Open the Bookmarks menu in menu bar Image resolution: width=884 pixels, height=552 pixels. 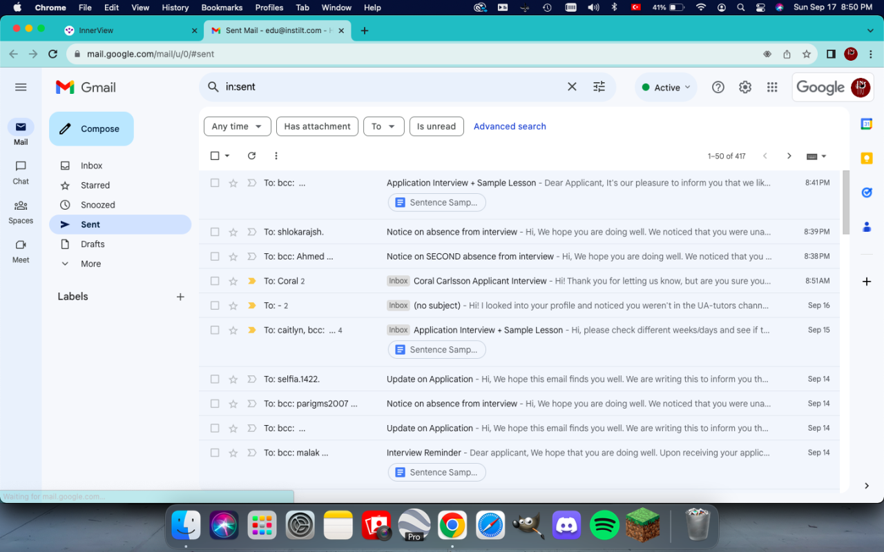tap(222, 8)
